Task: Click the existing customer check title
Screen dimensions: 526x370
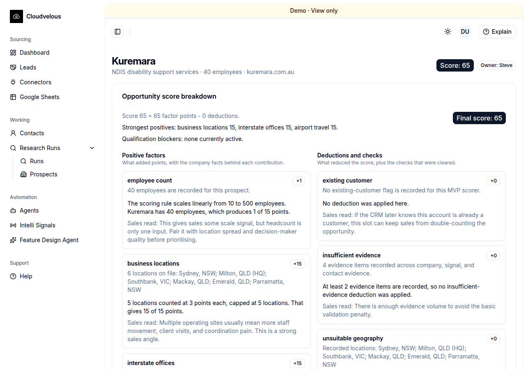Action: coord(347,180)
